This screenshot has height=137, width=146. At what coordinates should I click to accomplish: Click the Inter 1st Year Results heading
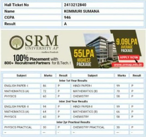tap(73, 81)
